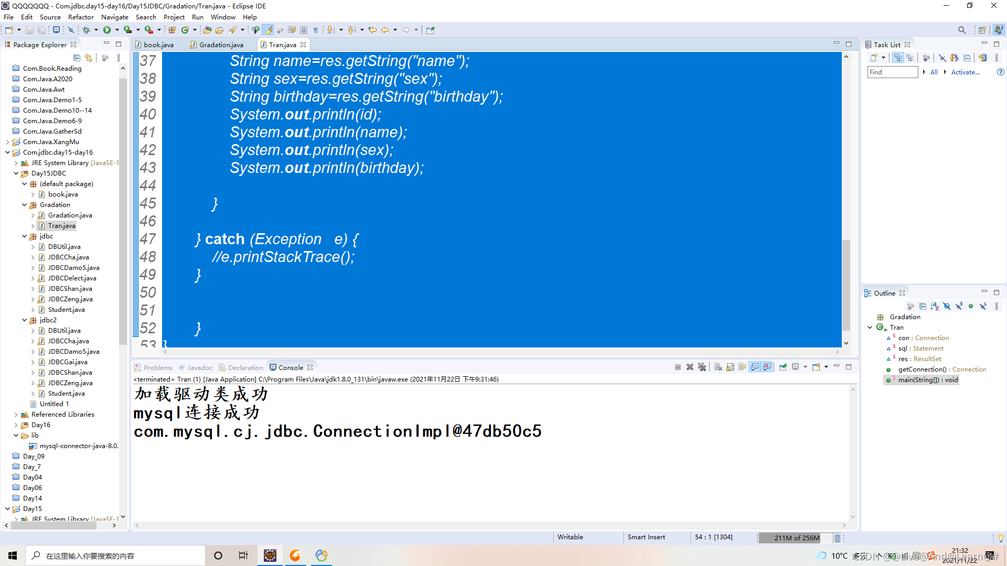Toggle alphabetical Sort in Outline view

tap(935, 306)
